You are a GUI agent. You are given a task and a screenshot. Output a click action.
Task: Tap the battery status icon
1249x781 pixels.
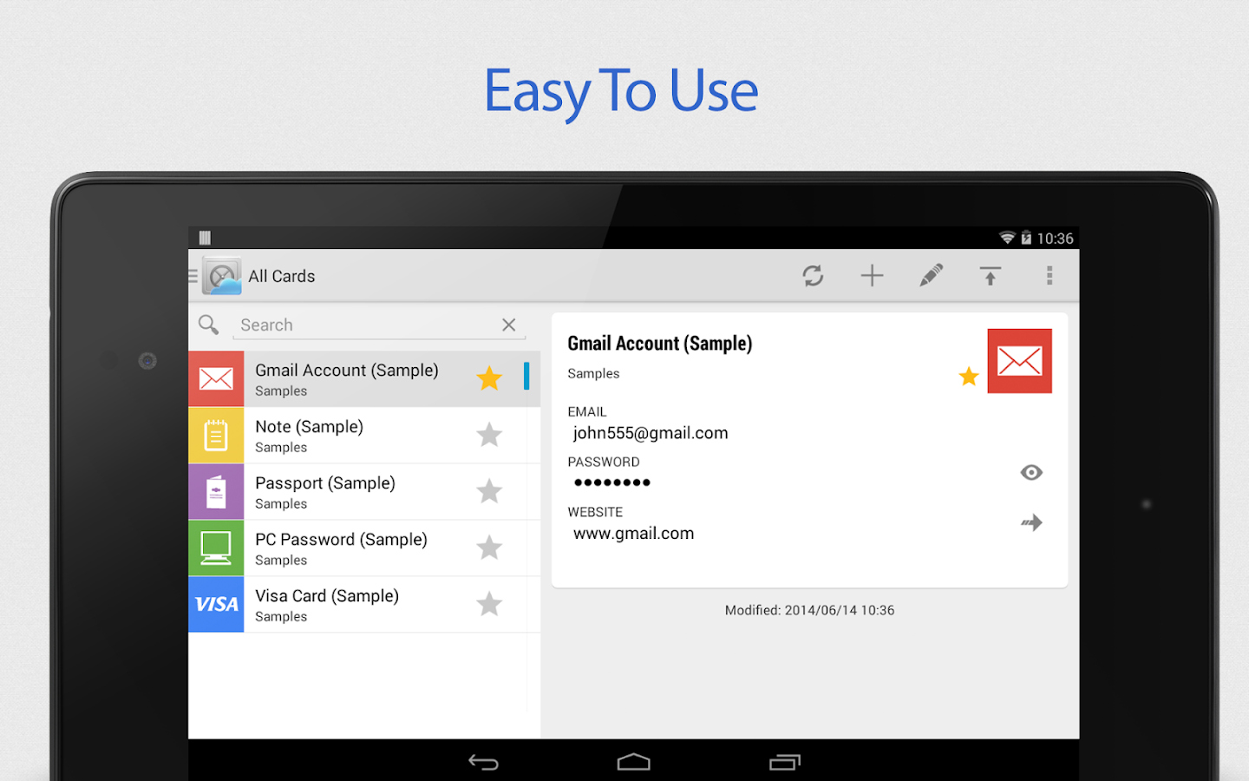(1026, 238)
